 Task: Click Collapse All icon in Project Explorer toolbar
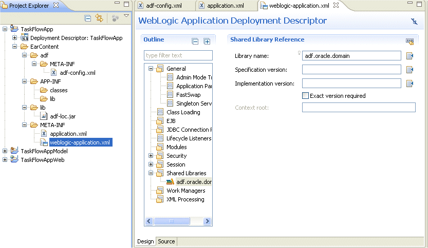88,18
